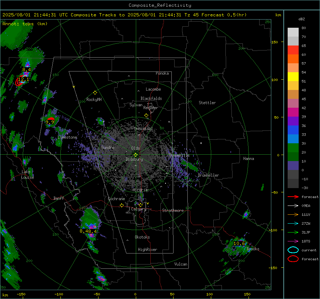Click the cyan 27ZW arrow in legend

(293, 224)
